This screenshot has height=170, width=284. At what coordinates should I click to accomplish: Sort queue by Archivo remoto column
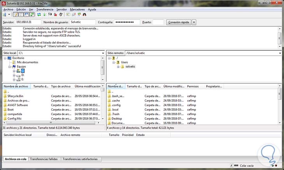[x=70, y=135]
